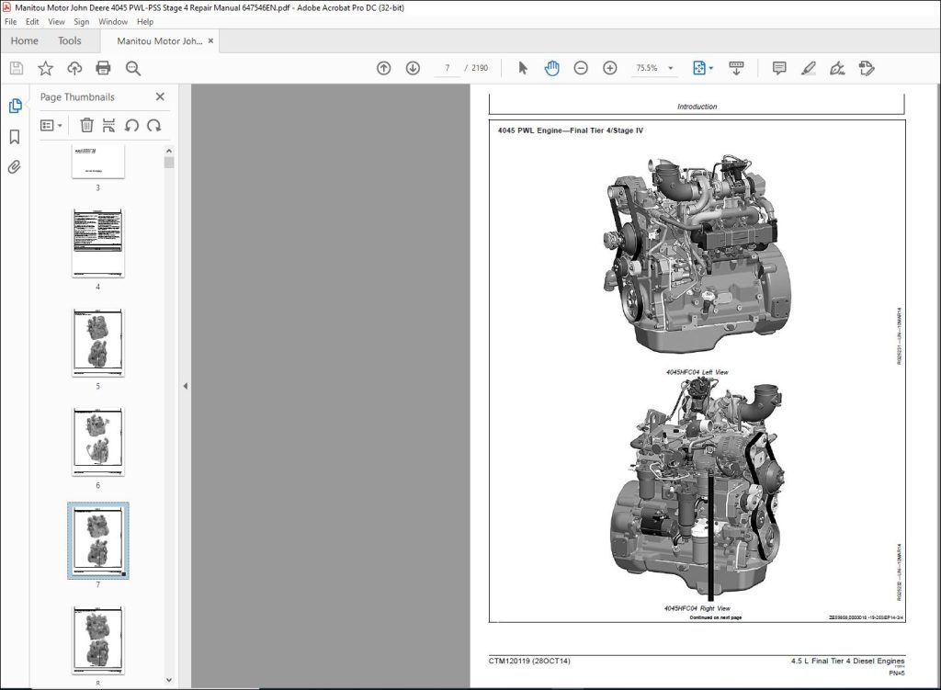Close the Page Thumbnails panel
This screenshot has height=690, width=941.
[160, 96]
